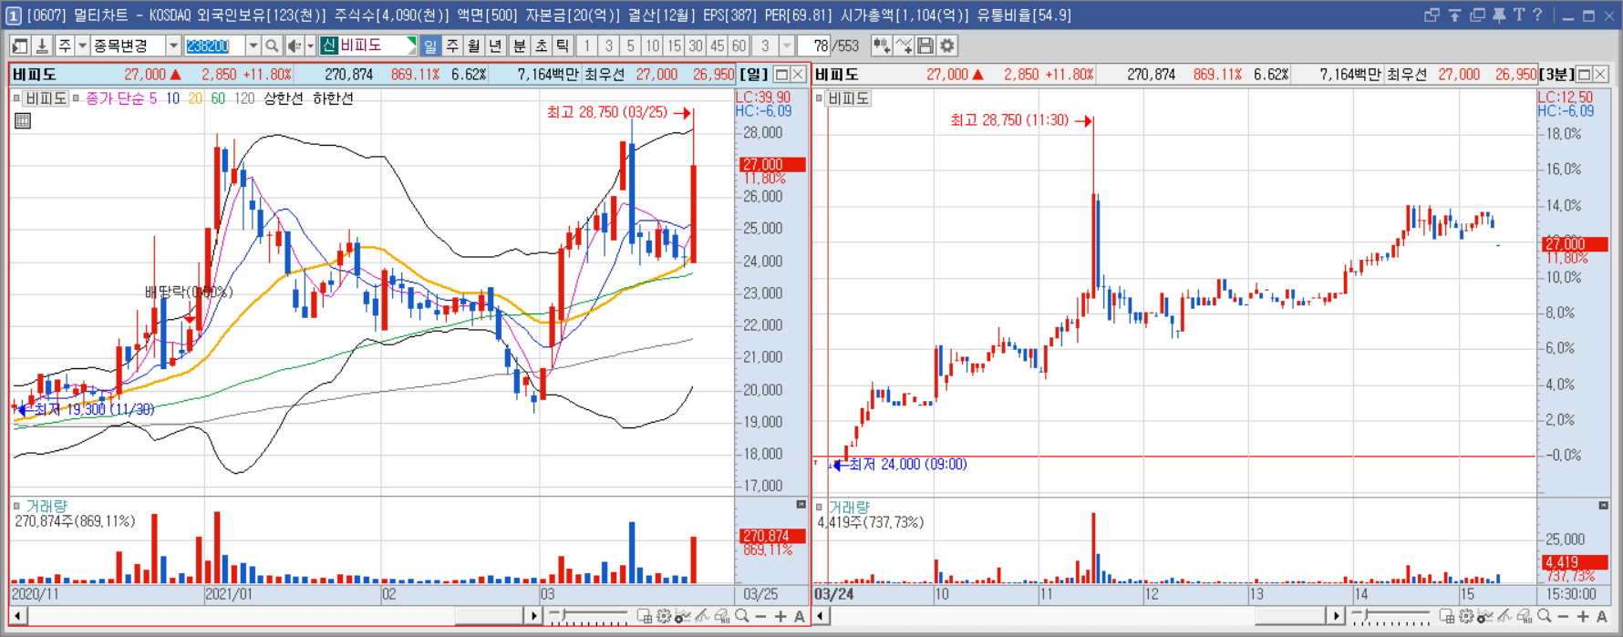The image size is (1623, 637).
Task: Click the speaker sound icon
Action: [295, 46]
